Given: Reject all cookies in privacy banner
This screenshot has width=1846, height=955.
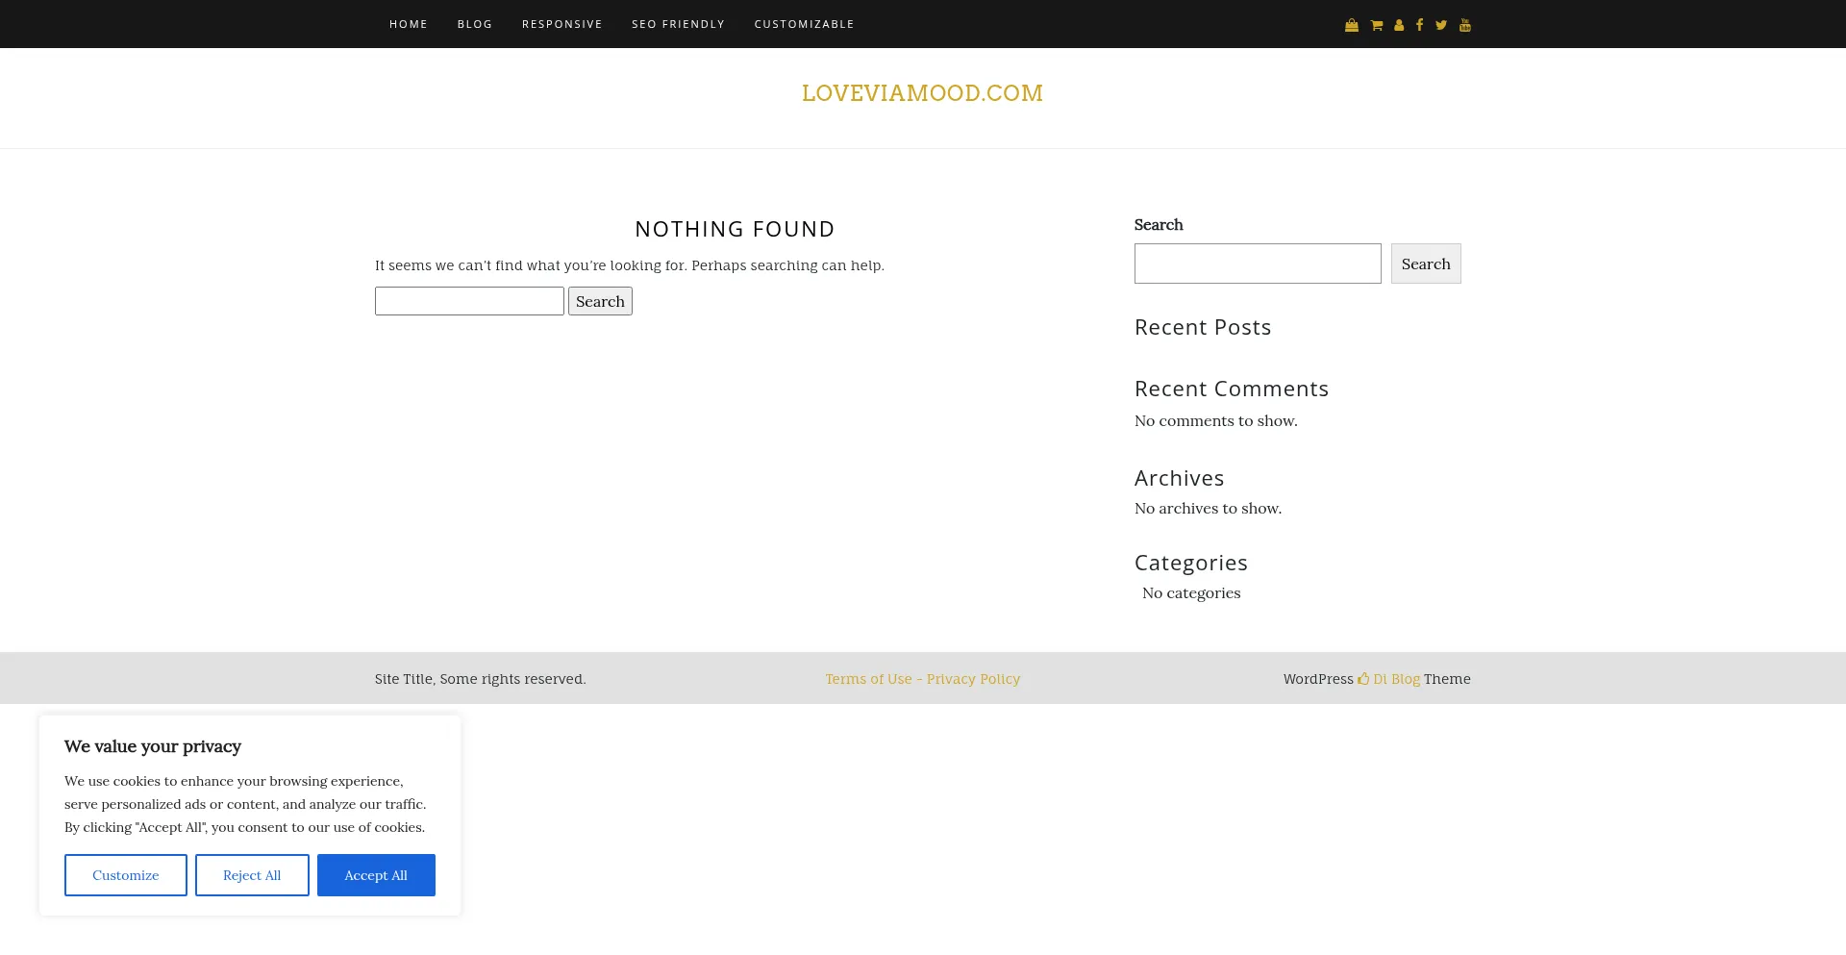Looking at the screenshot, I should coord(252,875).
